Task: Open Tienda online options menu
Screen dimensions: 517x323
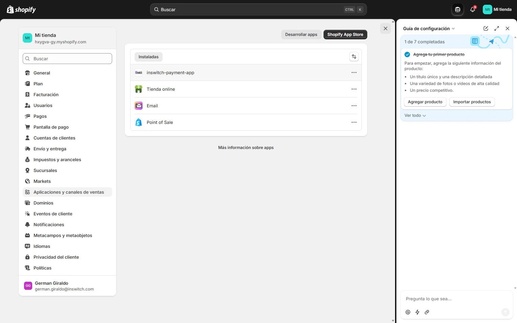Action: pos(354,89)
